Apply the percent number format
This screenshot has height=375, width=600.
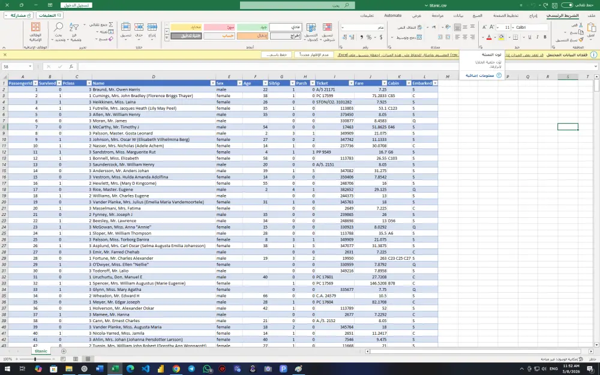tap(368, 36)
